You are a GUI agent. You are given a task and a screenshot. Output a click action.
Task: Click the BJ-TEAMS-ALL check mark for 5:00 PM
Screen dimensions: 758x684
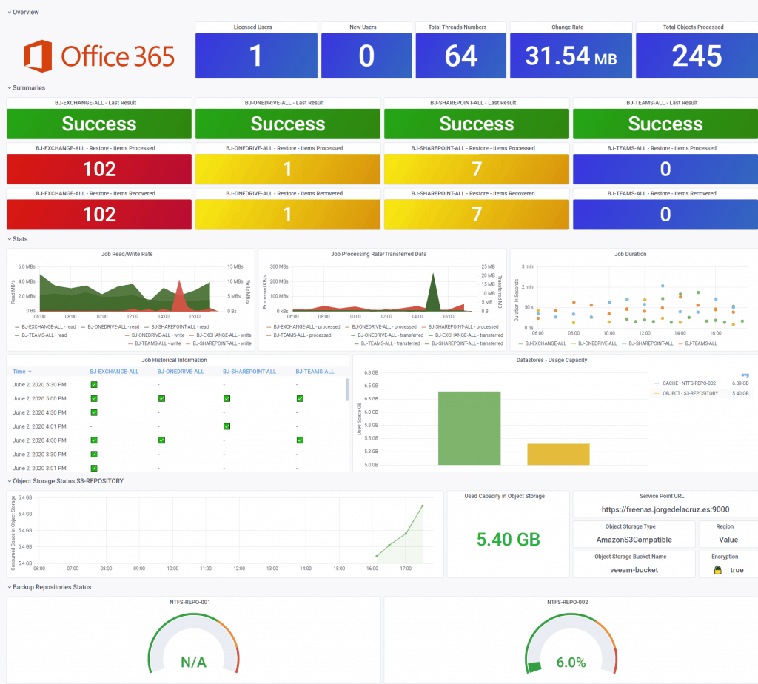[x=300, y=399]
